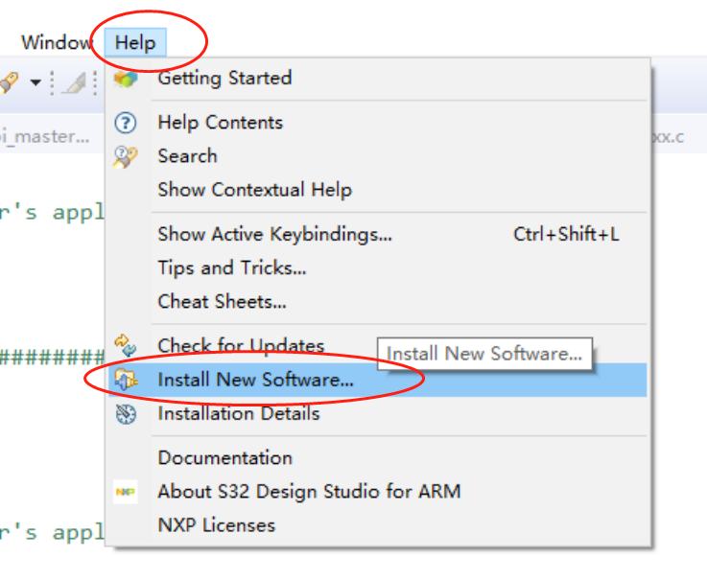The height and width of the screenshot is (580, 707).
Task: Open the Help menu
Action: coord(135,42)
